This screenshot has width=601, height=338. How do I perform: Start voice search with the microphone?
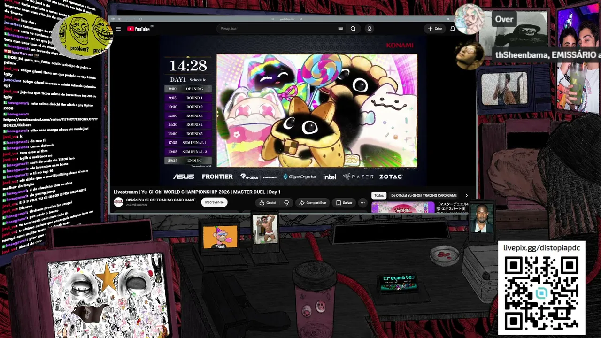pyautogui.click(x=370, y=29)
